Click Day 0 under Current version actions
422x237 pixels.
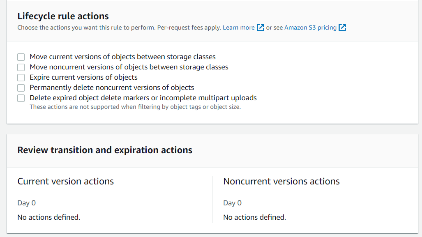(x=26, y=203)
